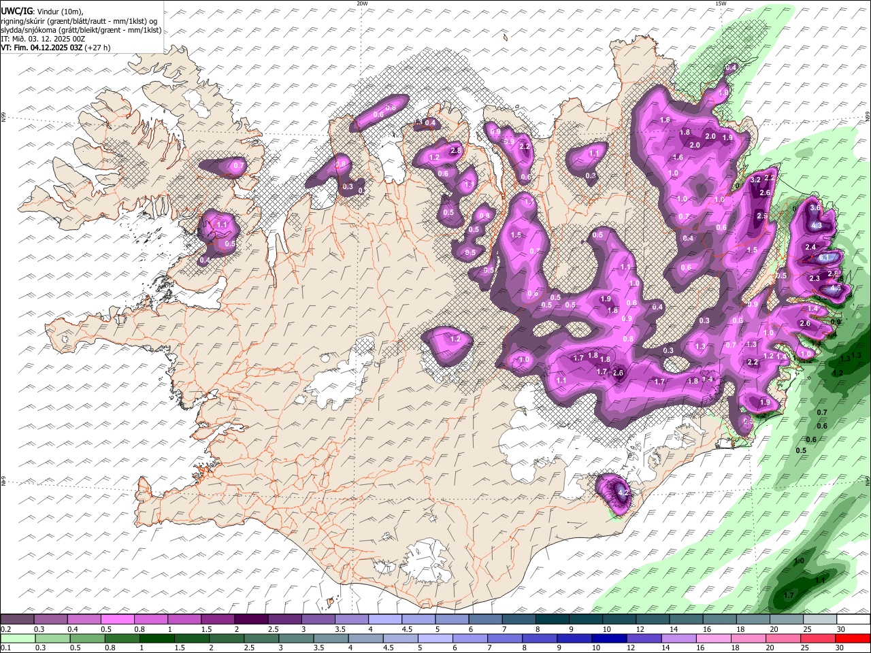Click the 15W longitude label
Screen dimensions: 871x653
(721, 3)
